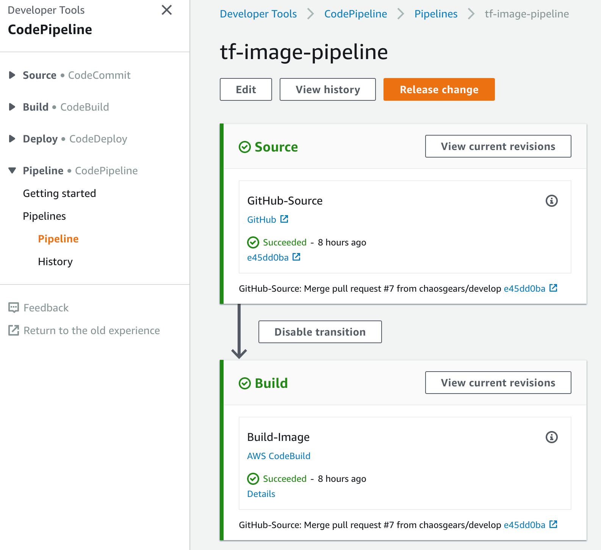Expand the Deploy CodeDeploy section
Viewport: 601px width, 550px height.
click(12, 139)
